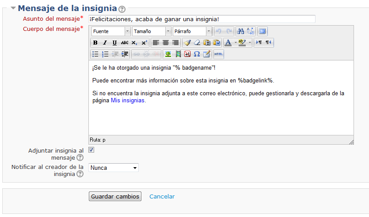Click the Guardar cambios button
This screenshot has height=217, width=369.
pos(115,196)
